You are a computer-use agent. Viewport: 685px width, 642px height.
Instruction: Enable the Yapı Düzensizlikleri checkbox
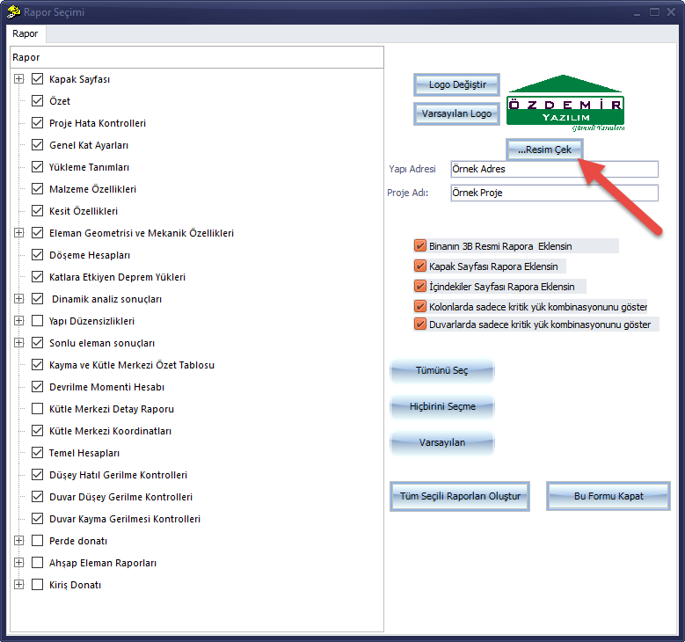click(x=38, y=321)
